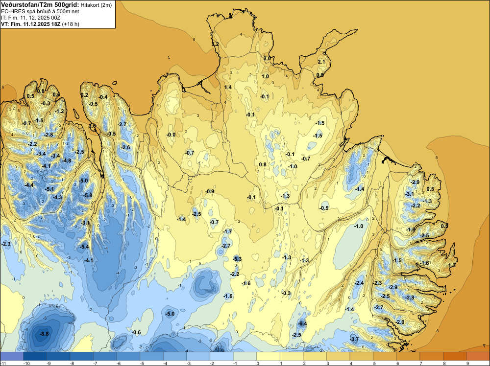490x366 pixels.
Task: Select the -0.4 temperature label
Action: [103, 97]
